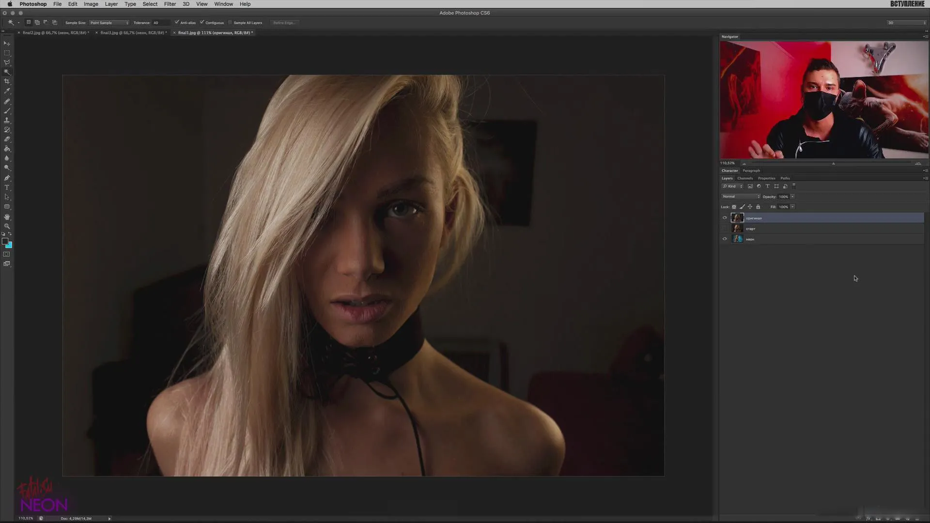This screenshot has width=930, height=523.
Task: Open the Fill slider arrow
Action: [x=792, y=207]
